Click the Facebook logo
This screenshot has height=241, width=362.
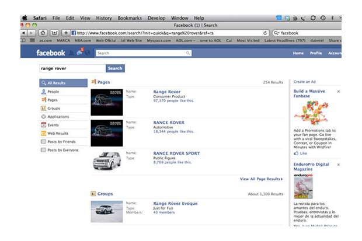51,53
